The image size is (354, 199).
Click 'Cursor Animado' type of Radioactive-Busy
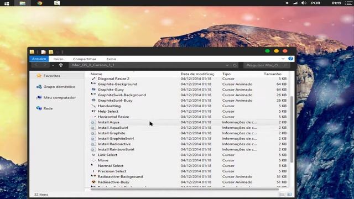pos(237,182)
